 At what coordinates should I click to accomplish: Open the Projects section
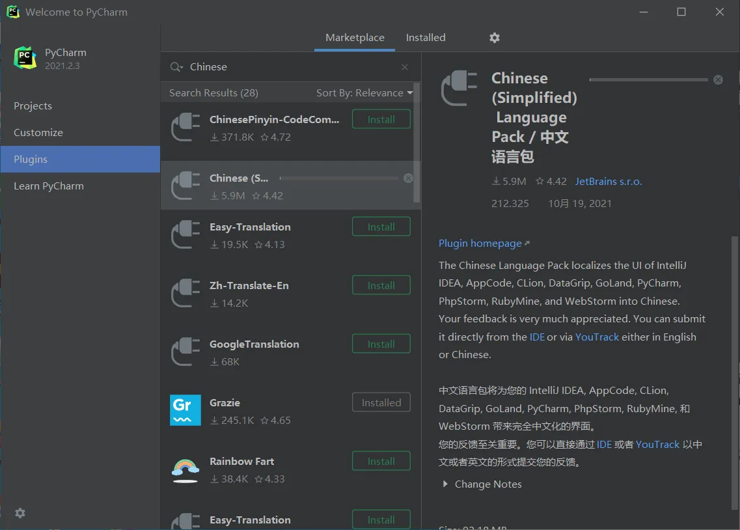point(33,106)
